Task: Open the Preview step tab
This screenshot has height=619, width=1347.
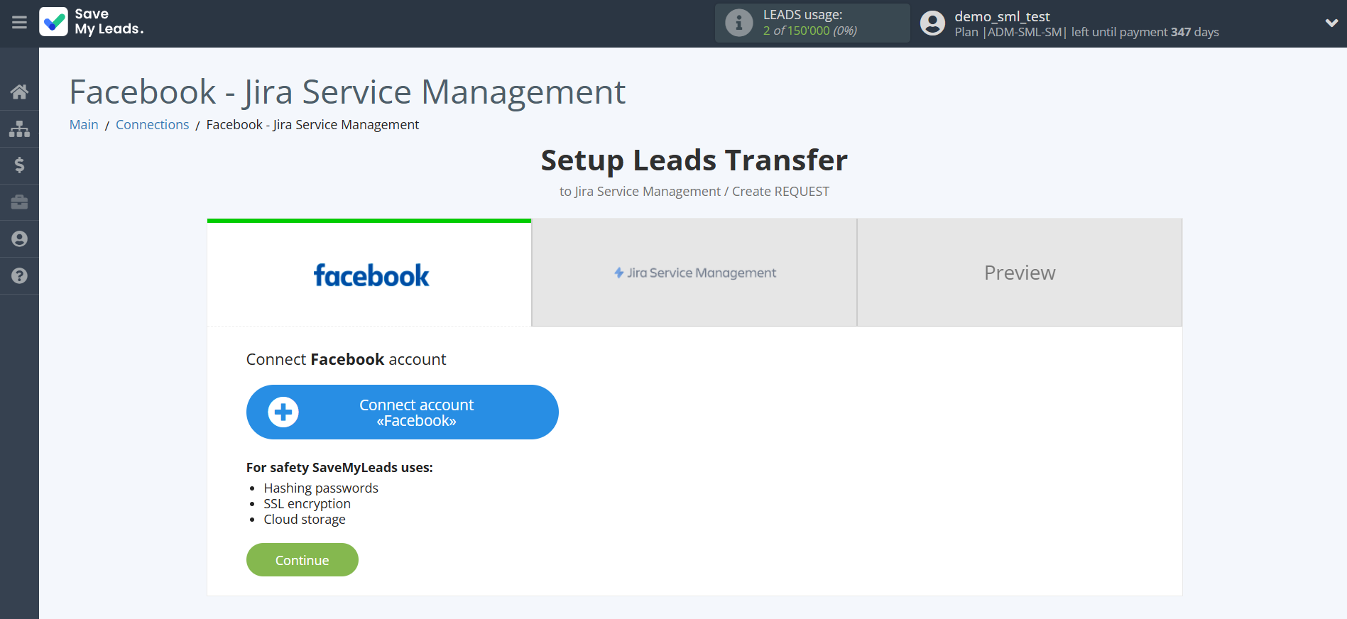Action: [1019, 273]
